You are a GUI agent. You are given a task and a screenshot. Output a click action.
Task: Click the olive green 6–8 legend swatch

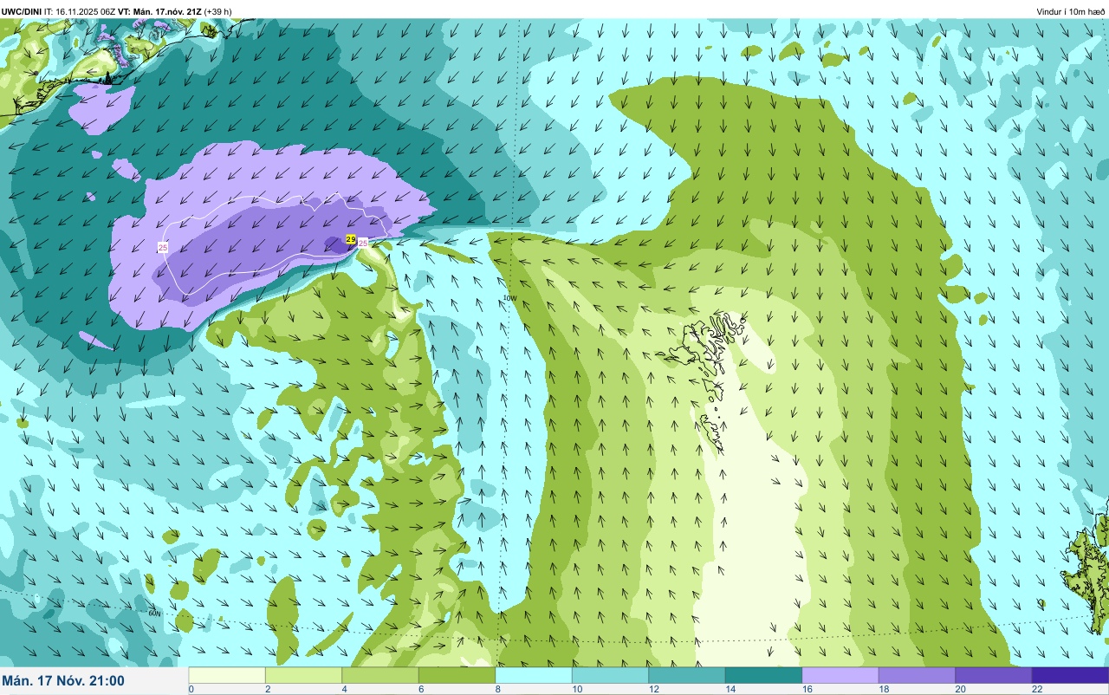coord(457,675)
